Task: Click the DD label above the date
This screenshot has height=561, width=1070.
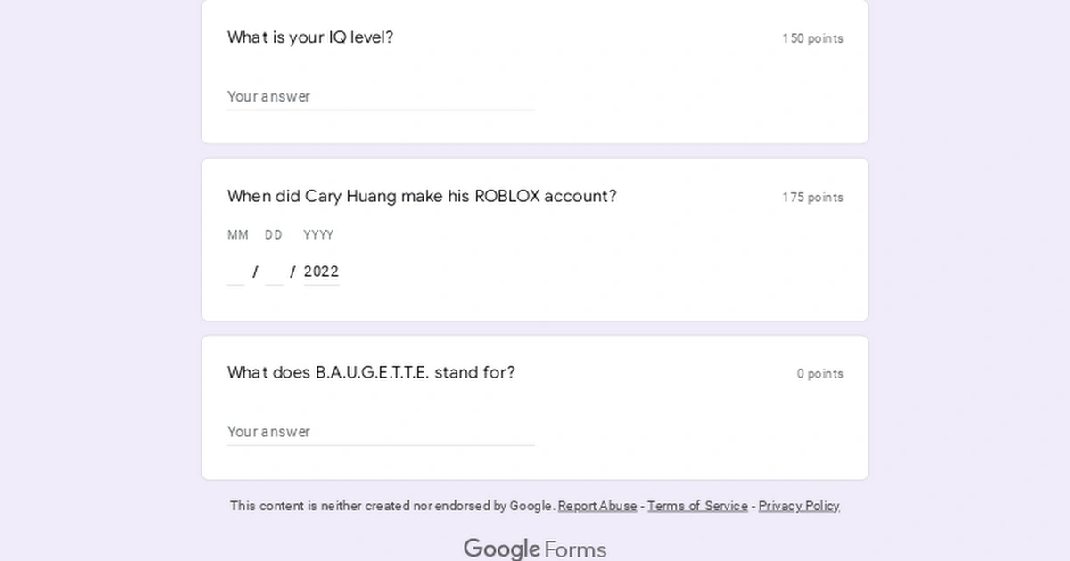Action: [x=274, y=235]
